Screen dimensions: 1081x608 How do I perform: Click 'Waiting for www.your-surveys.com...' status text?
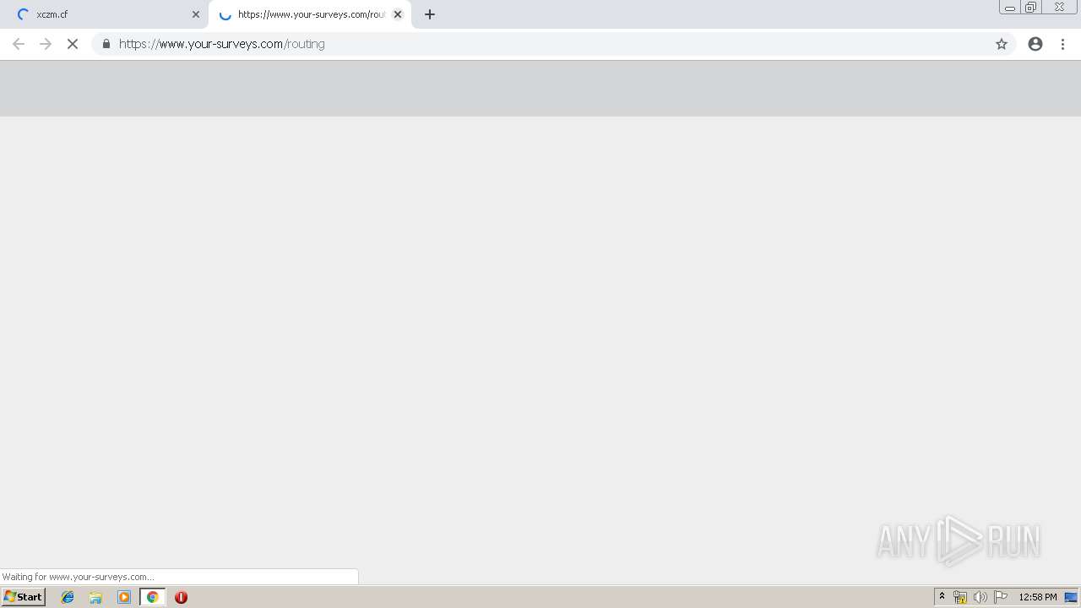79,577
